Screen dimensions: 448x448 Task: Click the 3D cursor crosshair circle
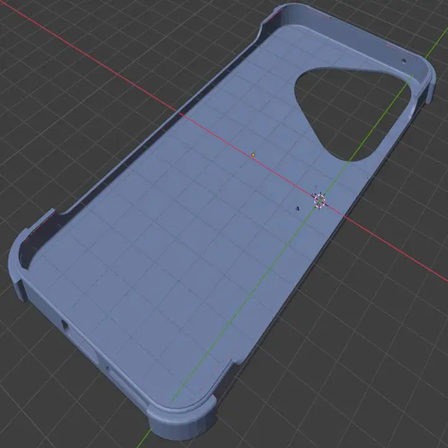click(x=320, y=200)
